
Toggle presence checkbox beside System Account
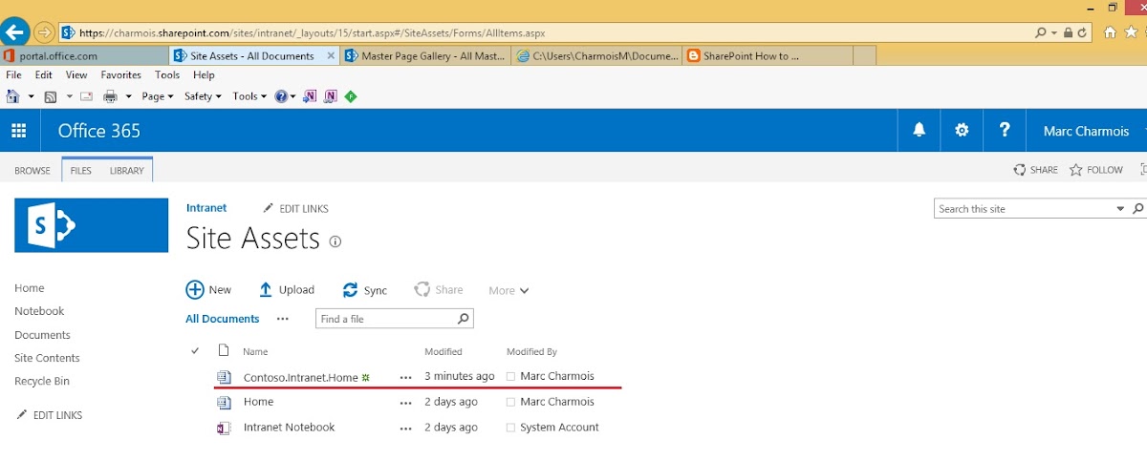[x=511, y=429]
